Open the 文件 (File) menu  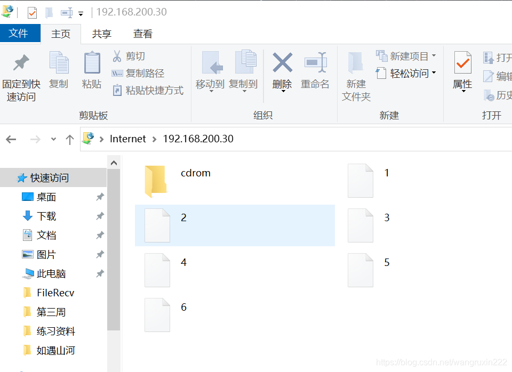coord(20,33)
